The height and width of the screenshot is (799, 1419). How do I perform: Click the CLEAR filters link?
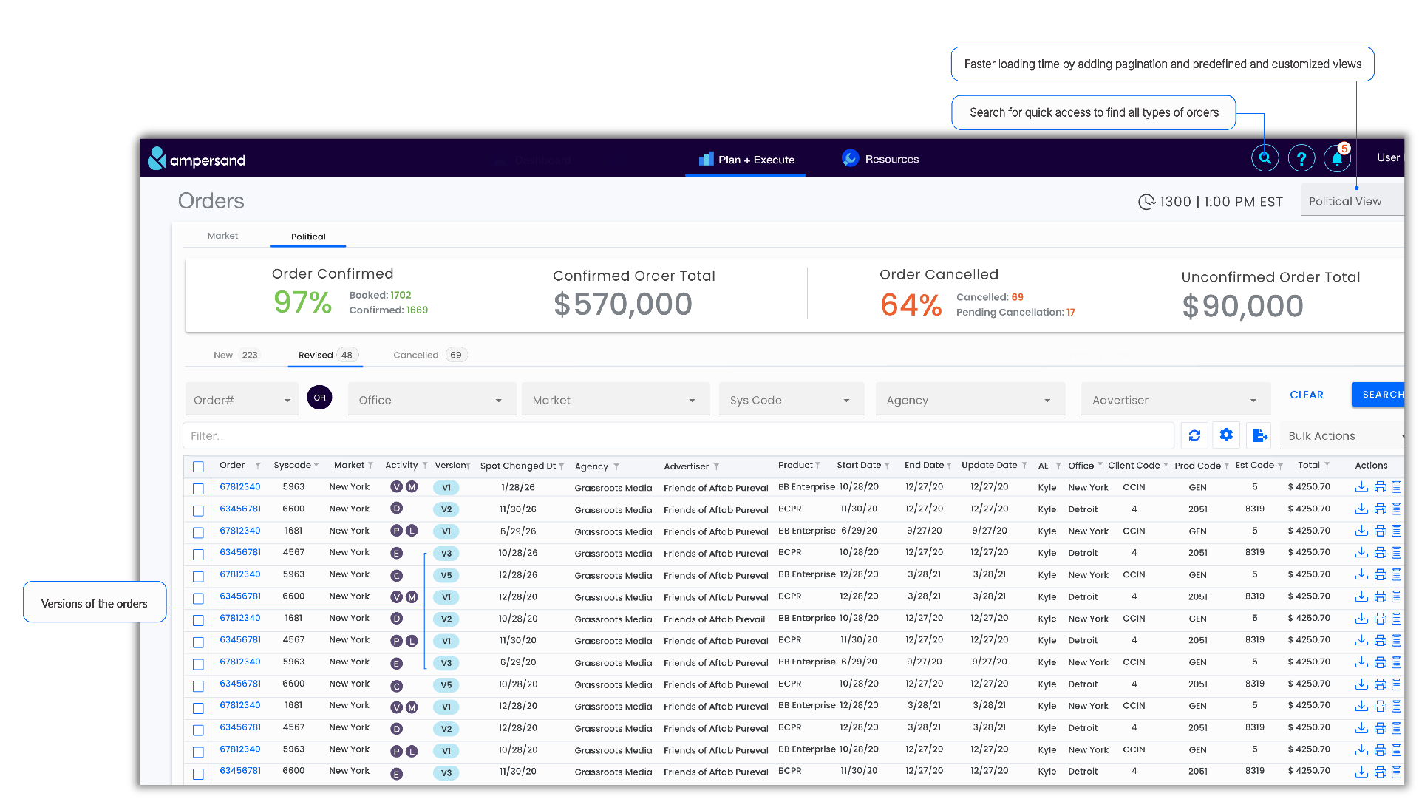1306,395
